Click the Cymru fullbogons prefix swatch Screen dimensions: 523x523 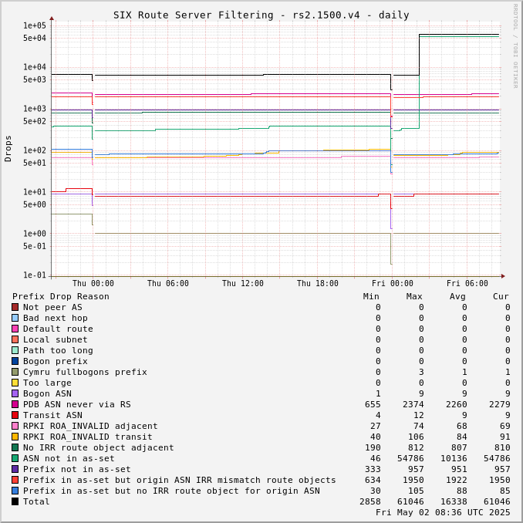tap(15, 372)
